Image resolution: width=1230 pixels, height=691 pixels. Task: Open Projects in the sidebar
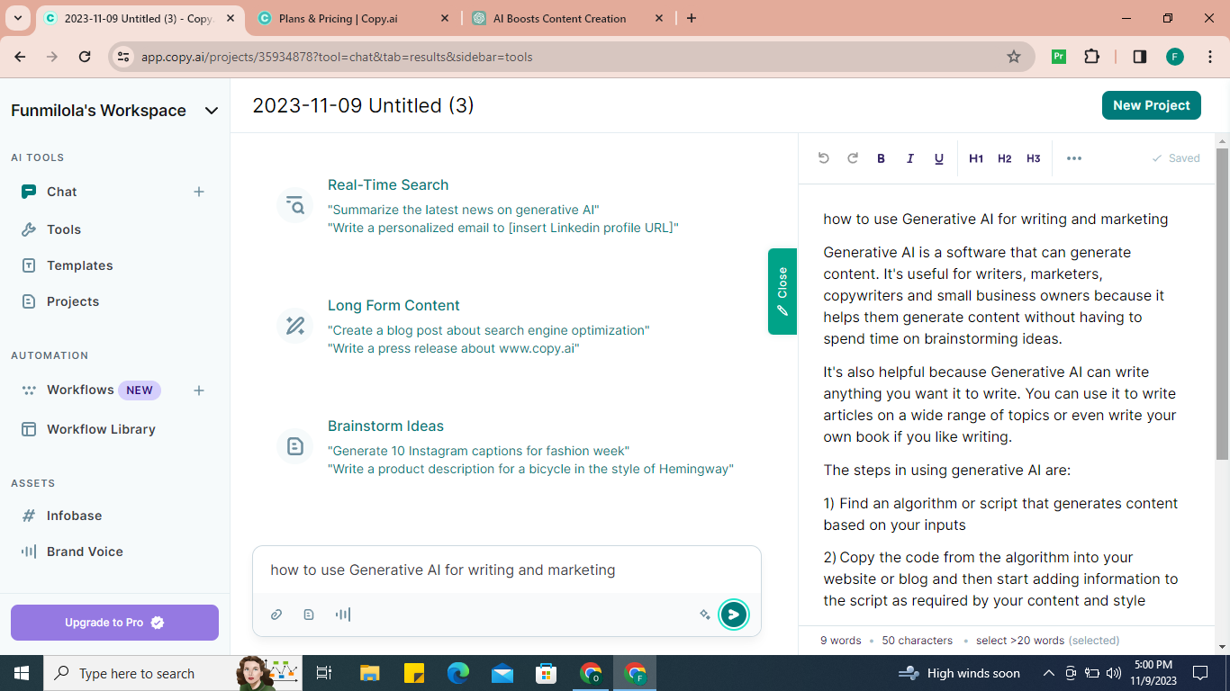72,301
